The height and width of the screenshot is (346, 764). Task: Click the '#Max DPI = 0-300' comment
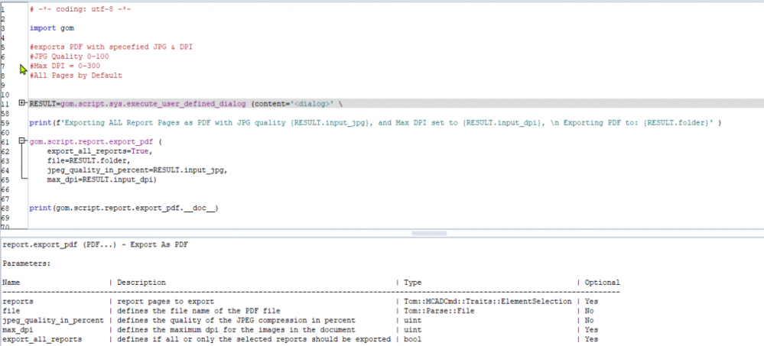(x=65, y=66)
